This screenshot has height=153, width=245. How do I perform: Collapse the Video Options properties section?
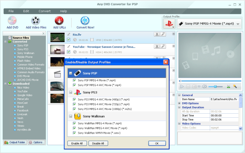179,123
